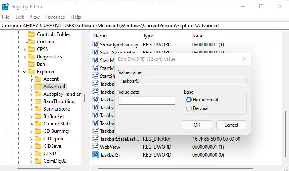This screenshot has height=171, width=289.
Task: Collapse the Explorer key
Action: click(x=24, y=72)
